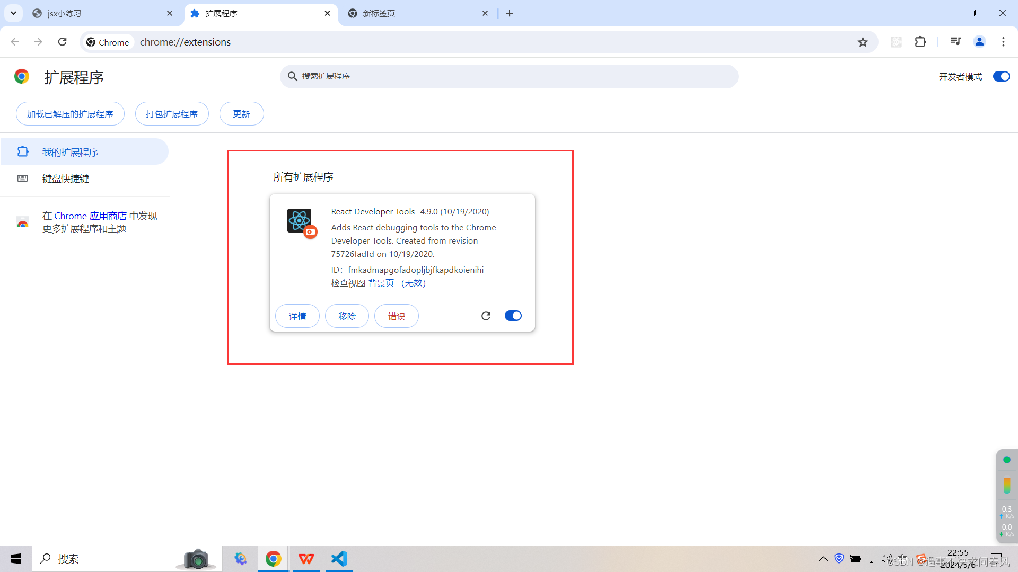The width and height of the screenshot is (1018, 572).
Task: Click 背景页（无效）link
Action: 399,283
